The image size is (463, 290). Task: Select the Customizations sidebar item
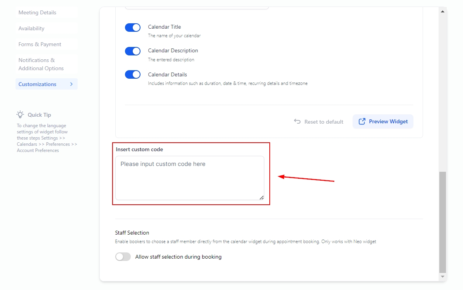(38, 84)
